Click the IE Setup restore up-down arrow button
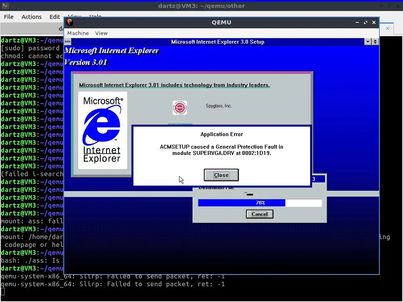 [x=375, y=42]
